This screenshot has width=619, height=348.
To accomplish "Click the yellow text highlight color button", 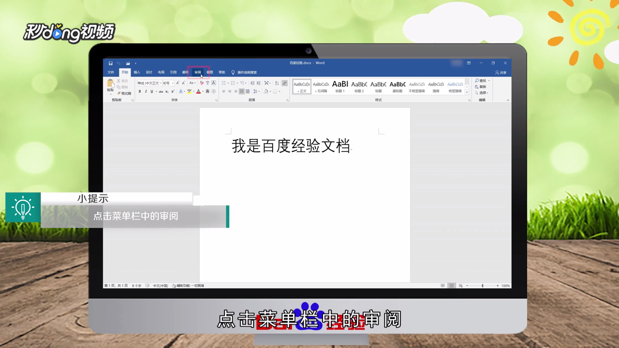I will point(189,91).
